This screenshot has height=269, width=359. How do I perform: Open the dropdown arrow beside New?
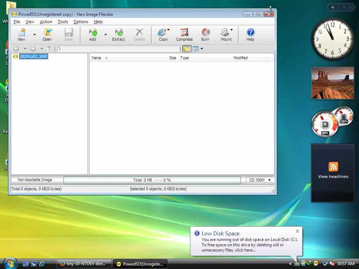[x=34, y=35]
